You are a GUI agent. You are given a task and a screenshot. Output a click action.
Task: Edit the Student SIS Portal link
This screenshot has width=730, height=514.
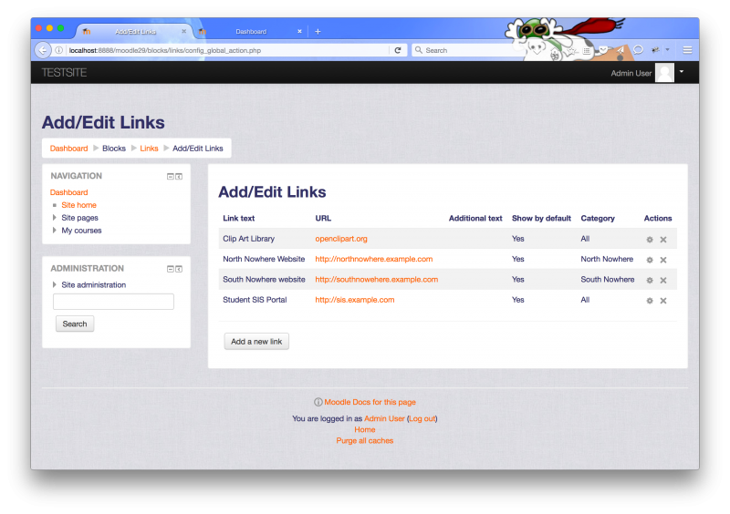650,301
